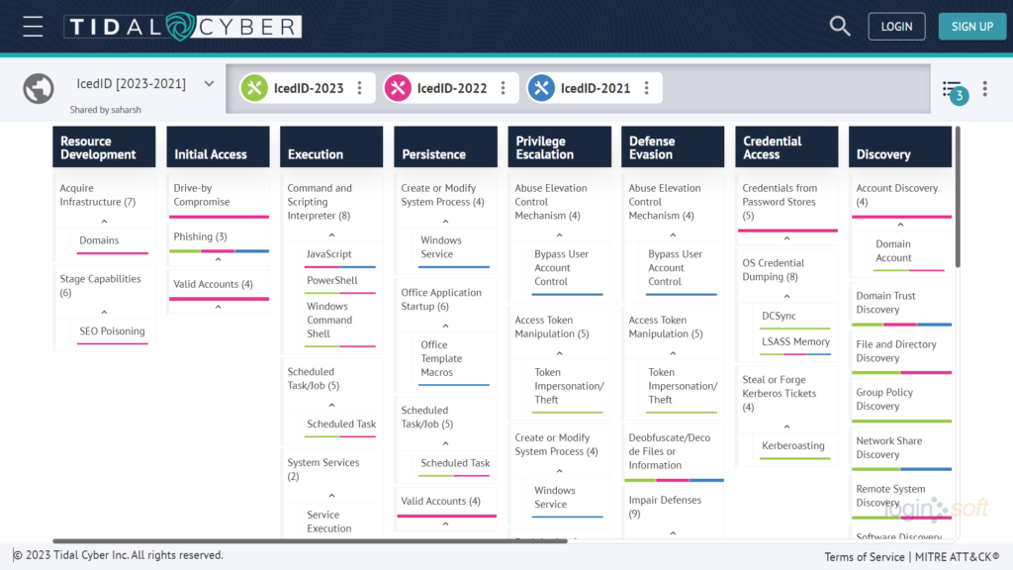Select the Resource Development tactic header
Screen dimensions: 1013x570
[x=104, y=147]
